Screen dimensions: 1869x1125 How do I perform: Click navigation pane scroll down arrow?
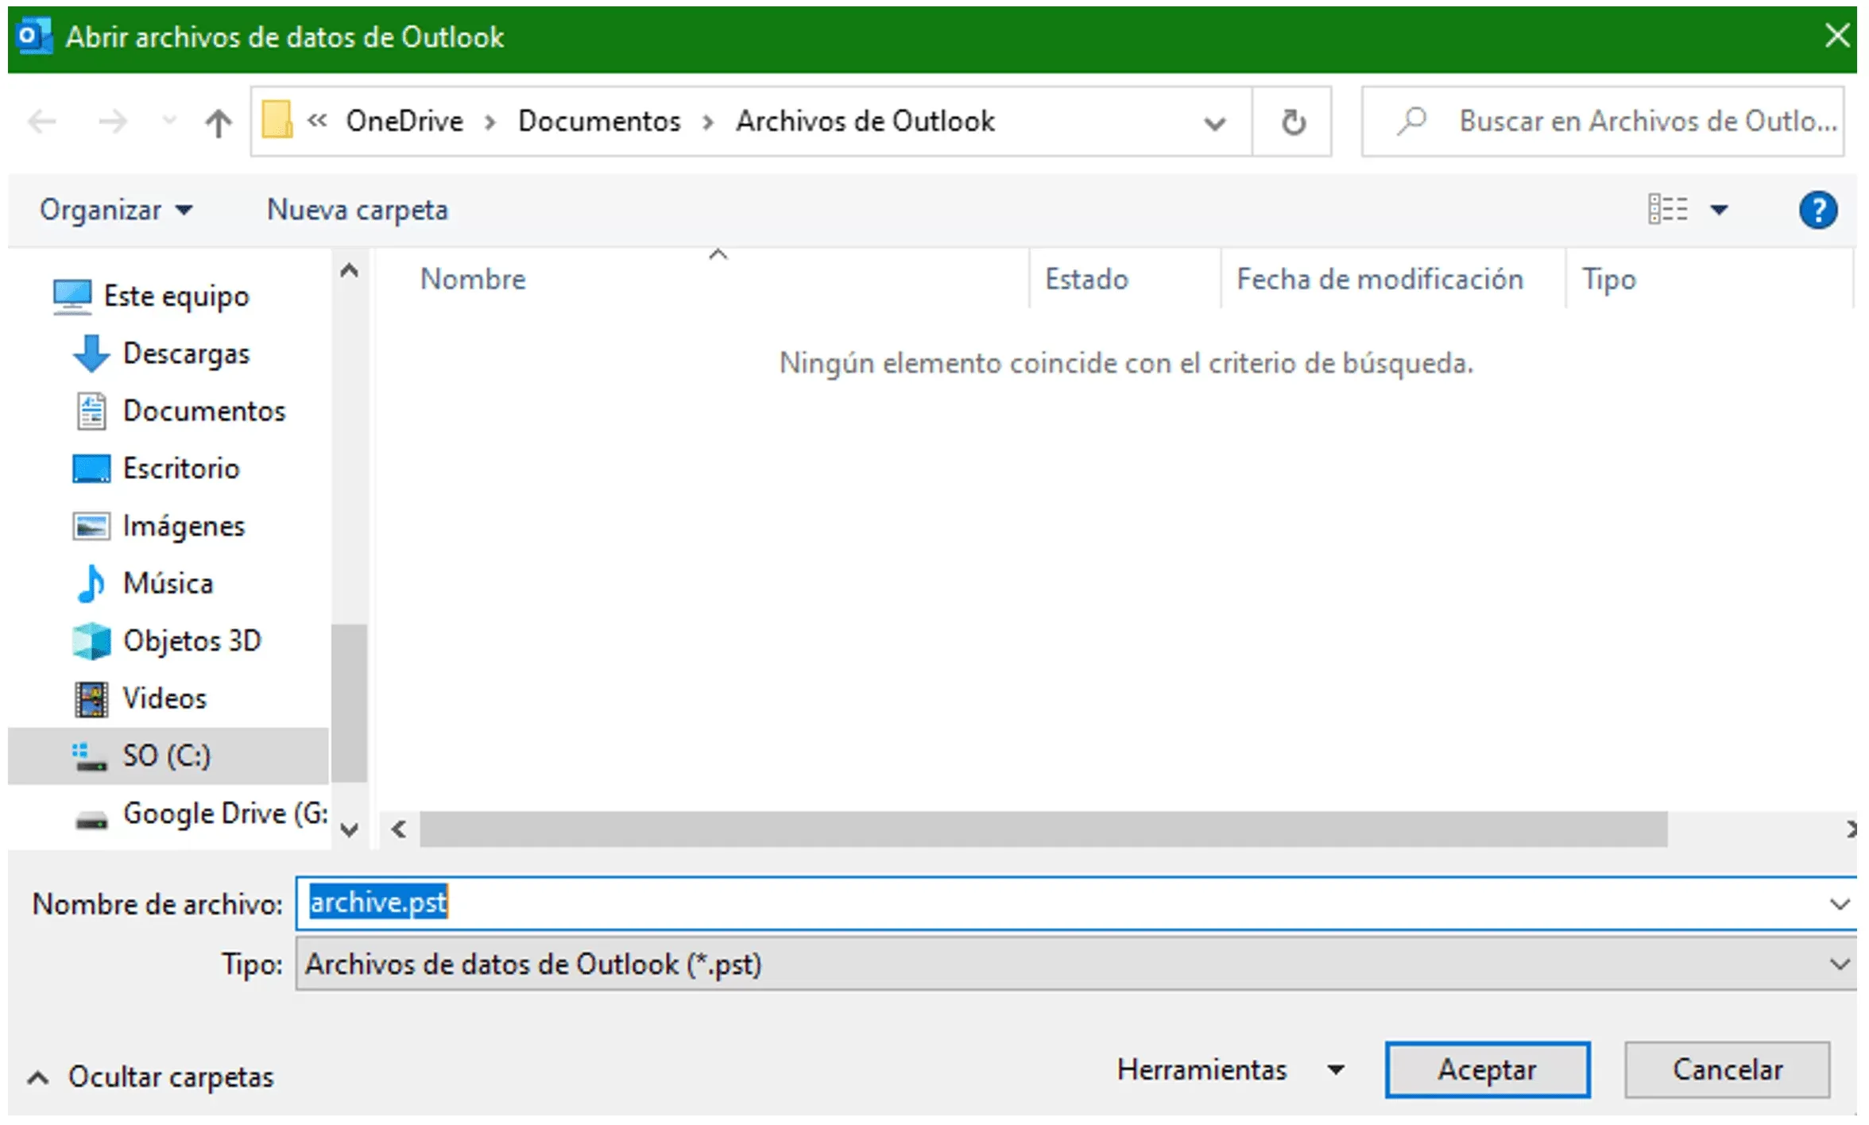click(x=349, y=830)
